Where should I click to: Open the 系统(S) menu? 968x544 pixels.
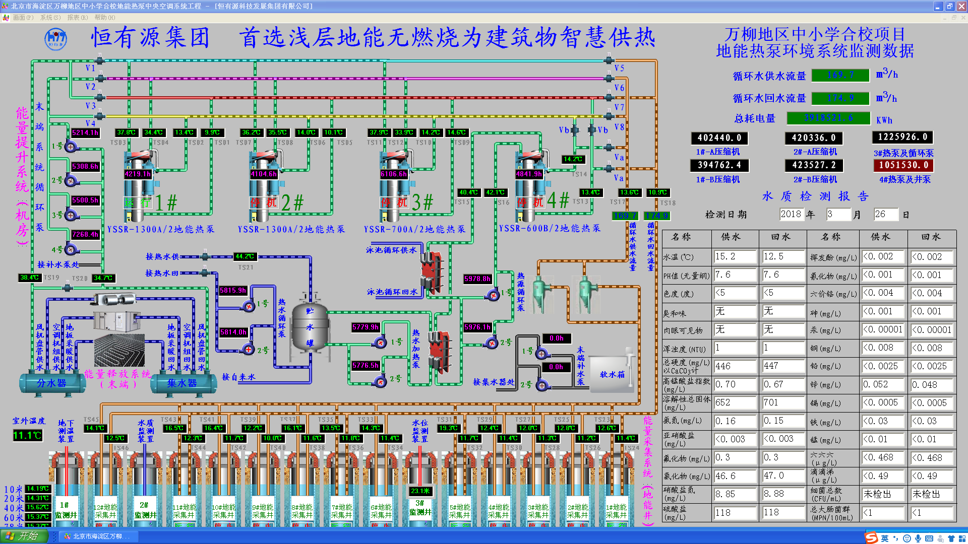50,18
